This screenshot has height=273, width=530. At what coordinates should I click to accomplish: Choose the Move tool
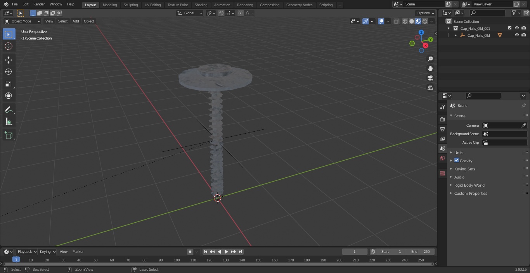point(9,60)
